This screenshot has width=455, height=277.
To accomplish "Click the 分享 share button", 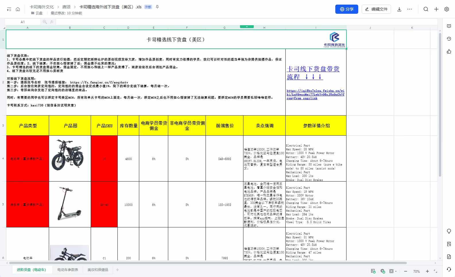I will tap(346, 9).
